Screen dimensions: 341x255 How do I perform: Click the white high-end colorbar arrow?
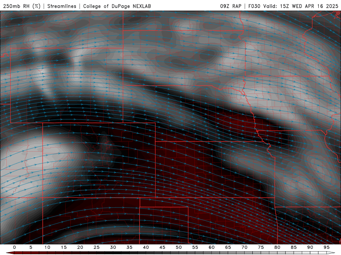tap(331, 253)
